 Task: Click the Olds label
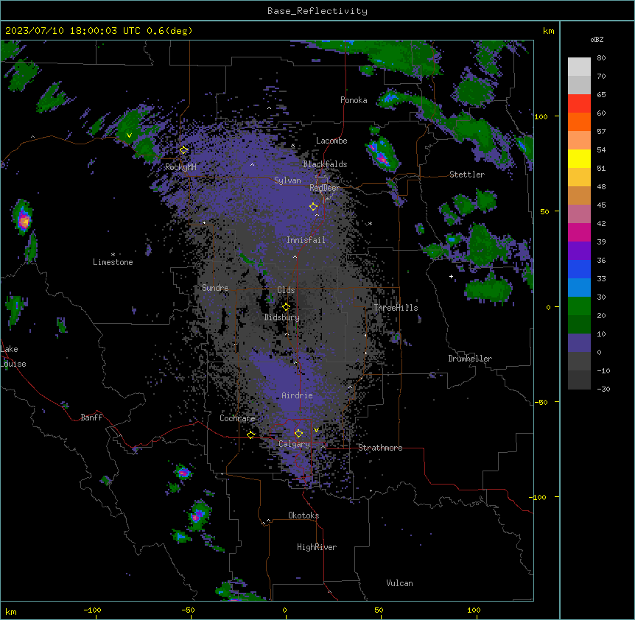[x=286, y=290]
